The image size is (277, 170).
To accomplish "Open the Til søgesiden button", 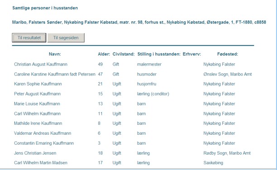I will click(x=66, y=38).
